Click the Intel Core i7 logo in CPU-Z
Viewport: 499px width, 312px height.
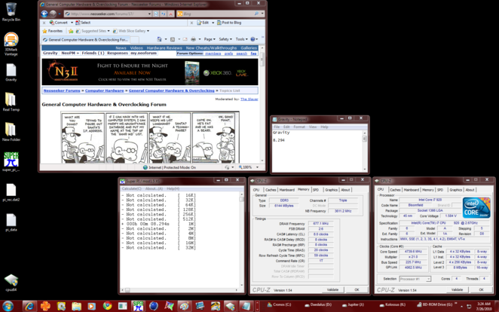[475, 206]
